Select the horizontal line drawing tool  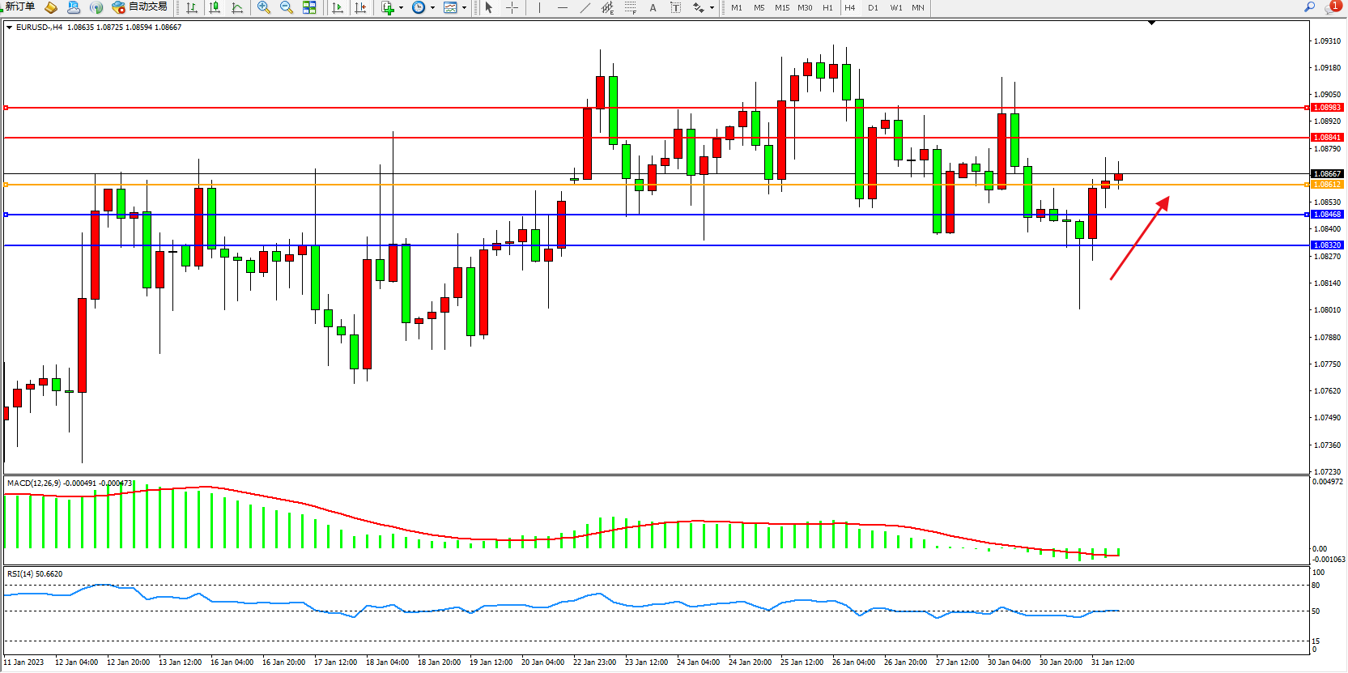point(563,7)
